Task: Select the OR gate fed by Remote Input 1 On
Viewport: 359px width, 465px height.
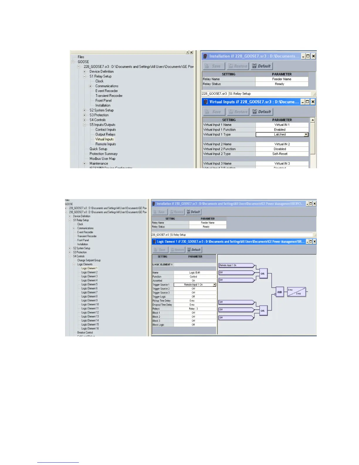Action: (263, 274)
